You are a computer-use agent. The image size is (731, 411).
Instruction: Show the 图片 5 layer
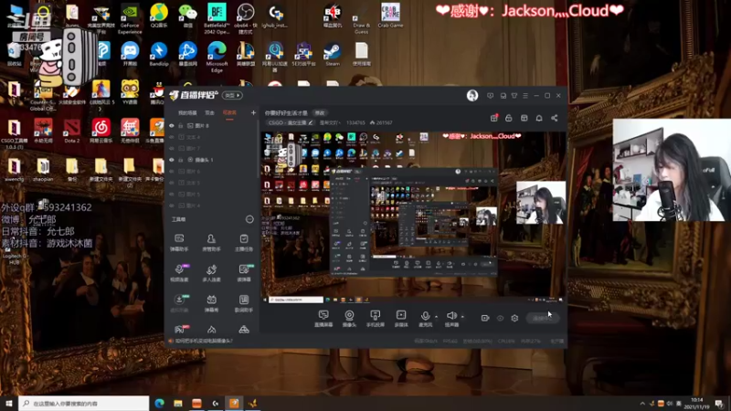pos(172,194)
